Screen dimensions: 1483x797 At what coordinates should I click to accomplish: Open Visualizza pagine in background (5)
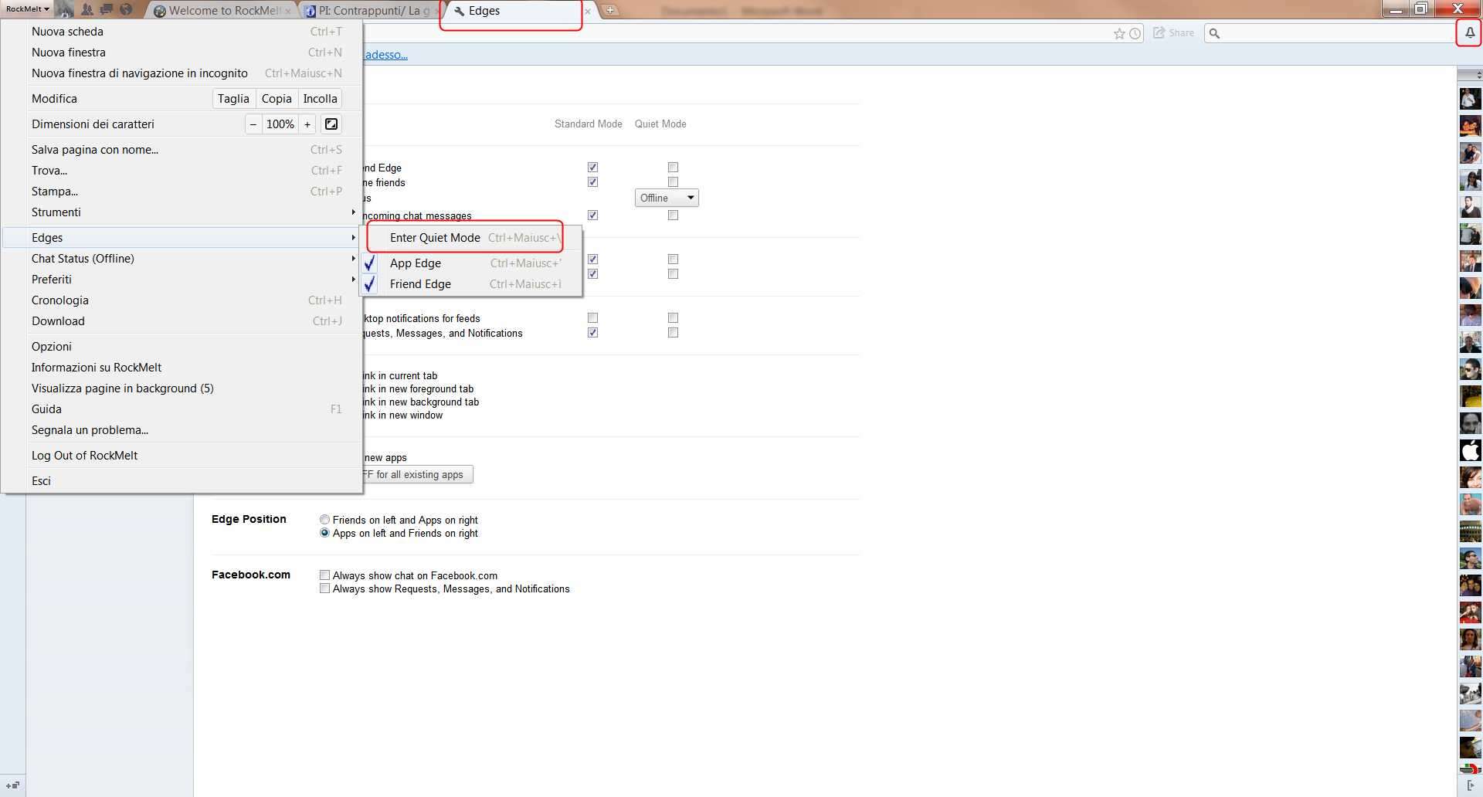182,388
